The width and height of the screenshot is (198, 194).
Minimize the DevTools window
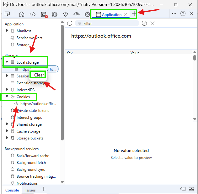point(161,5)
